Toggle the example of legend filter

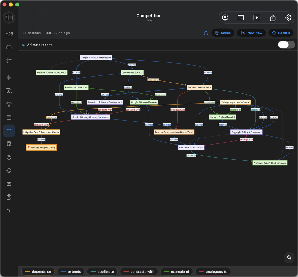pos(177,272)
